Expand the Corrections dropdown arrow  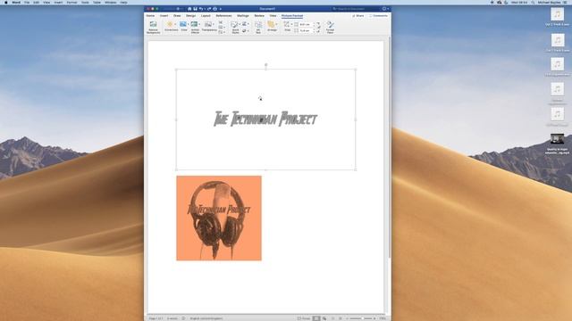tap(175, 24)
